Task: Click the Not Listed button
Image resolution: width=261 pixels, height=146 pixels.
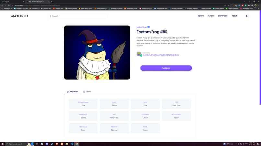Action: click(166, 68)
